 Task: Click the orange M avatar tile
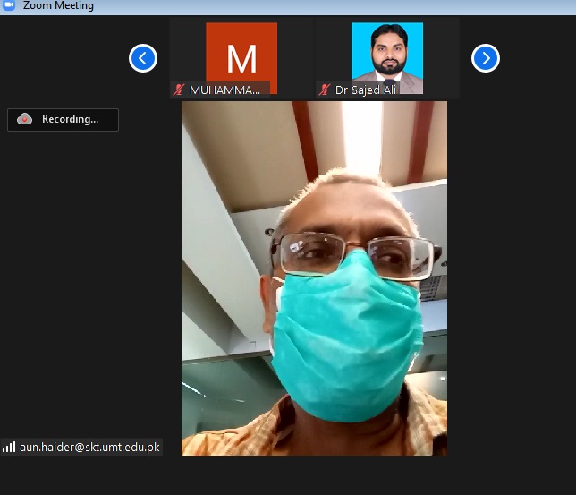(x=241, y=54)
